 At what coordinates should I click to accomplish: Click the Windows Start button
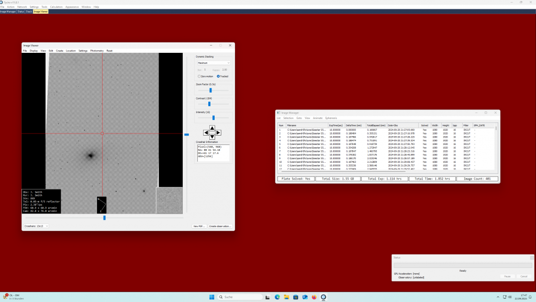point(211,297)
